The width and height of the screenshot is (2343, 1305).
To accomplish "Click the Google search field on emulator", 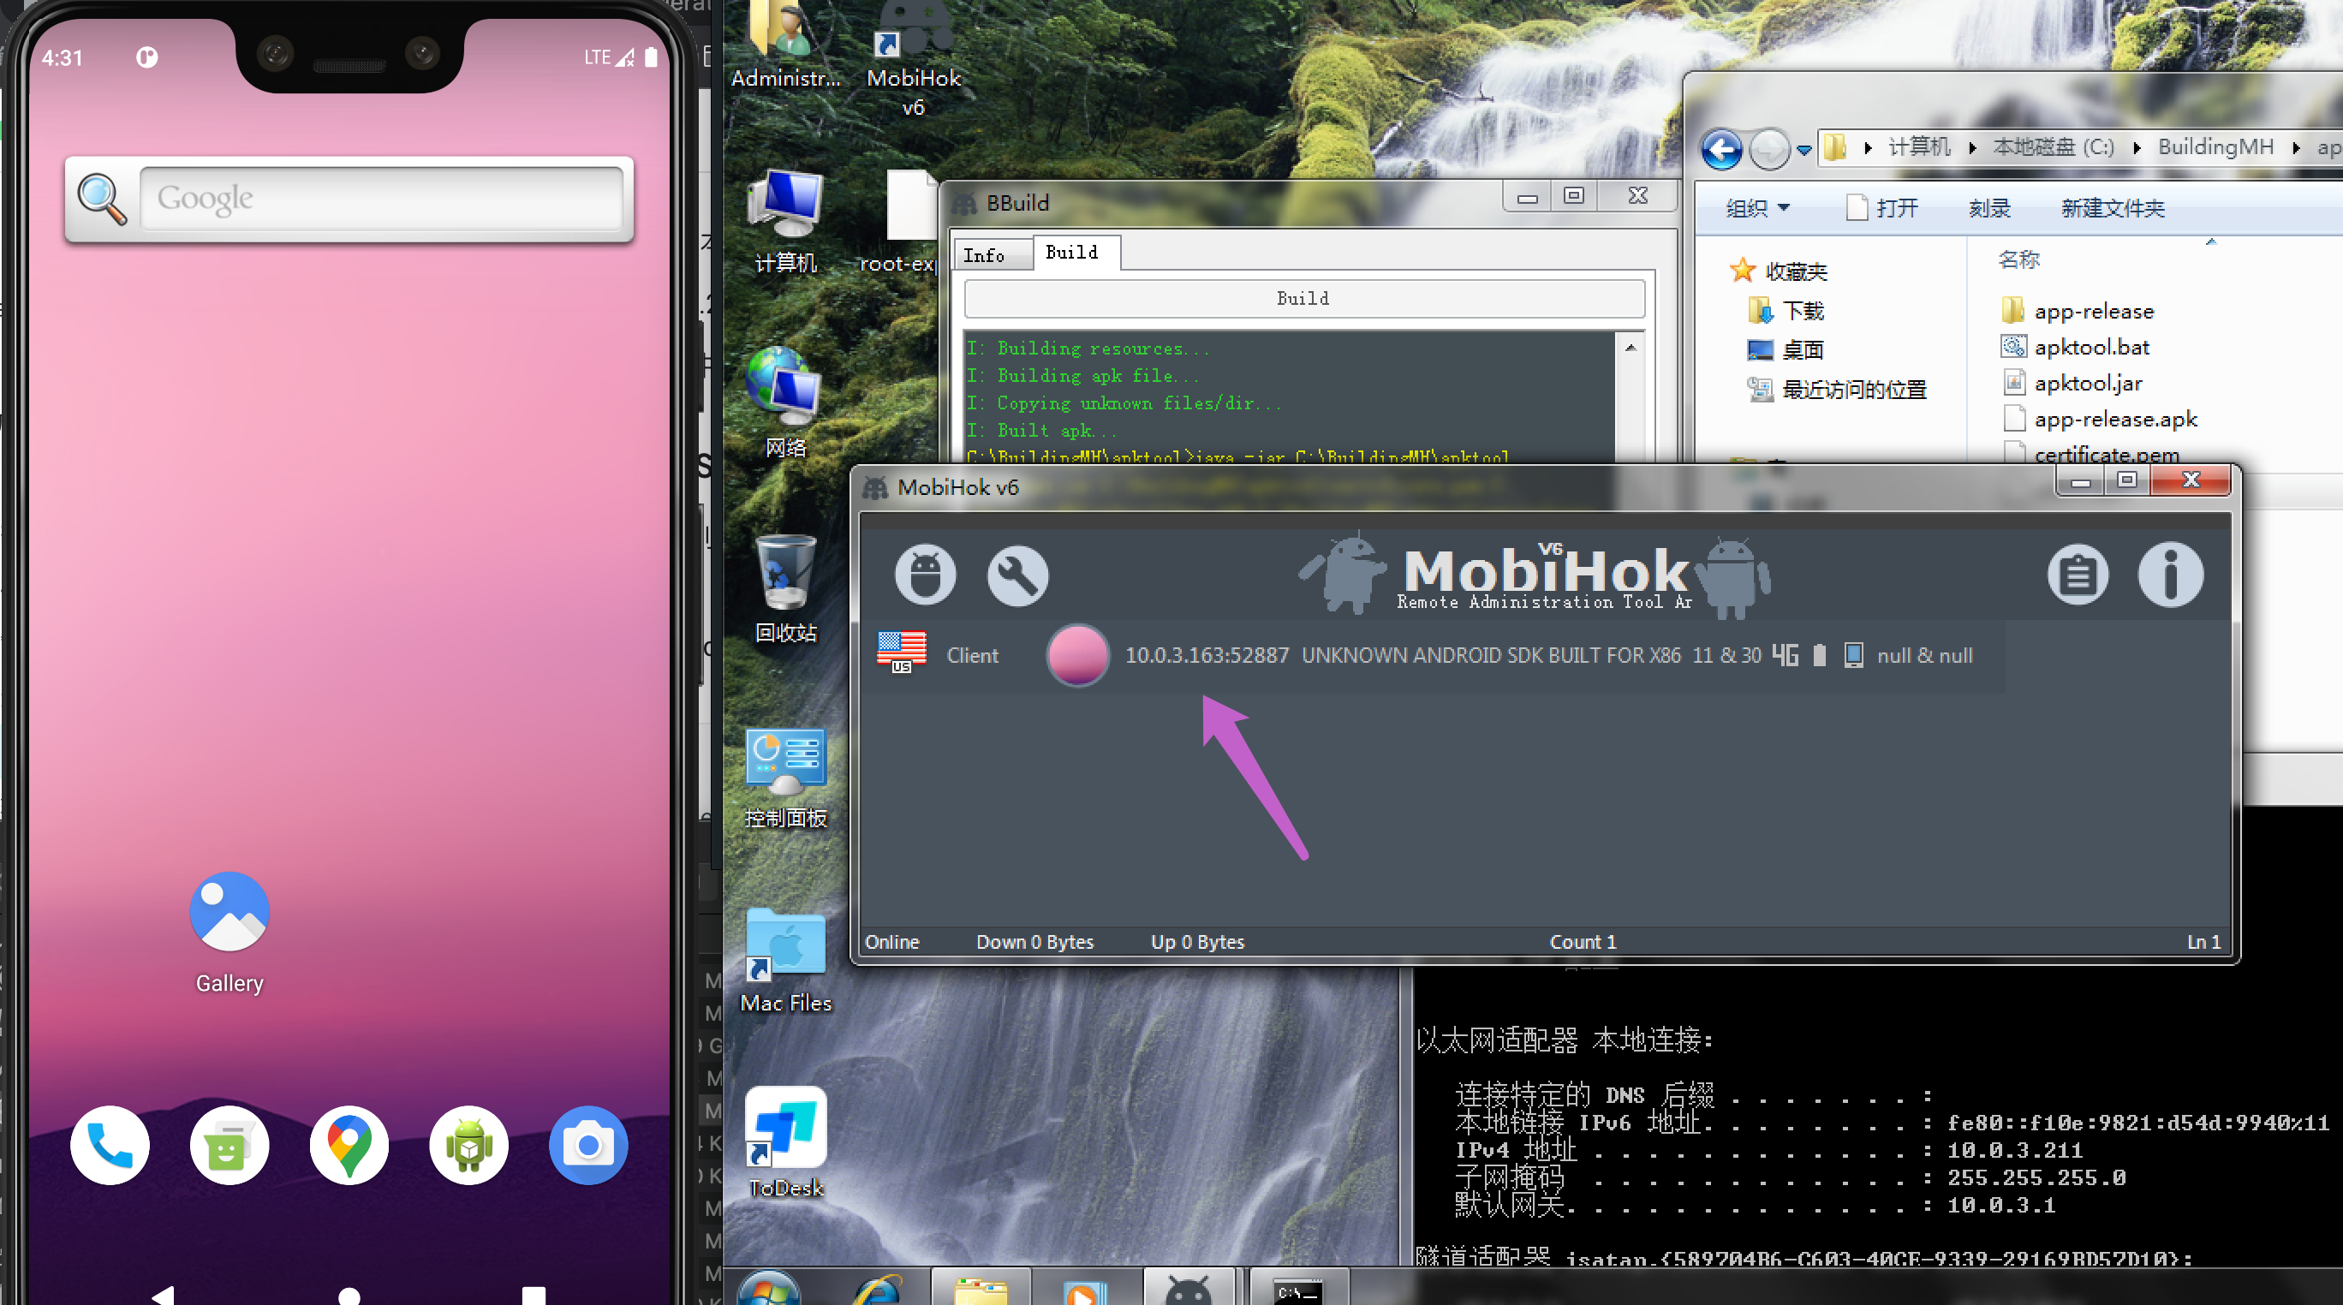I will (x=382, y=199).
